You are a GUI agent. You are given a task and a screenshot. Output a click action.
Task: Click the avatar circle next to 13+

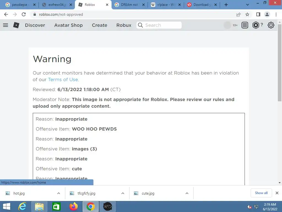click(x=227, y=25)
